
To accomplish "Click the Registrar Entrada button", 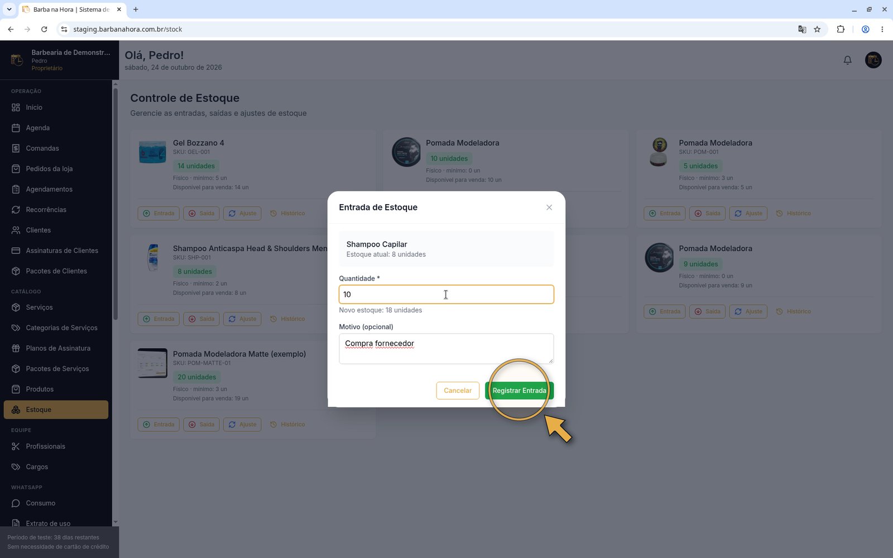I will tap(519, 391).
